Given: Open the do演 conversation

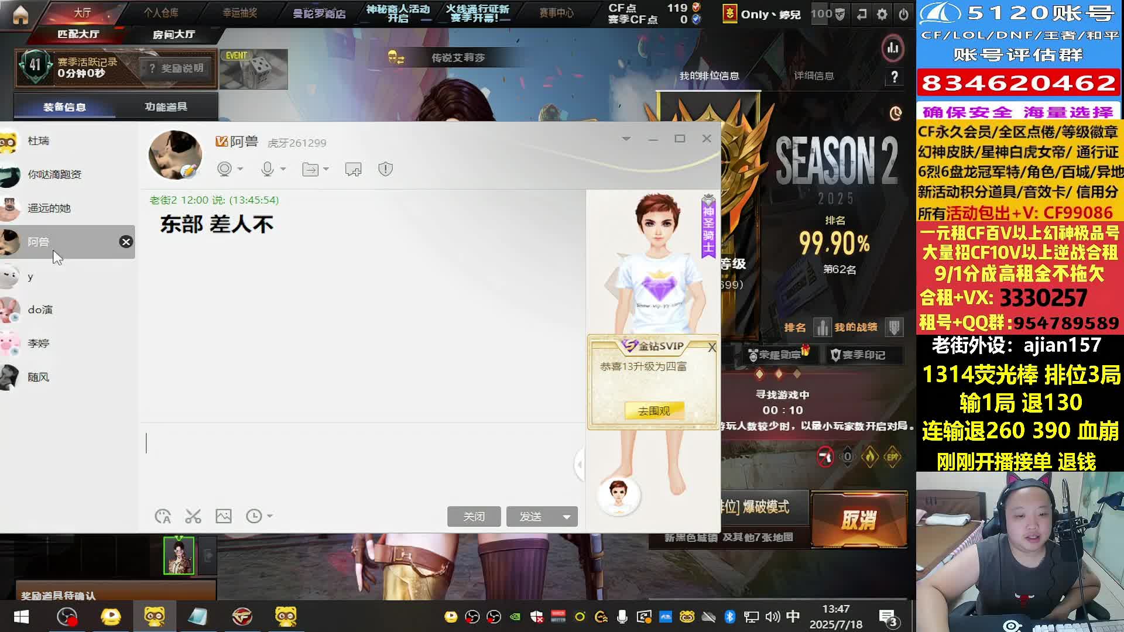Looking at the screenshot, I should click(67, 310).
